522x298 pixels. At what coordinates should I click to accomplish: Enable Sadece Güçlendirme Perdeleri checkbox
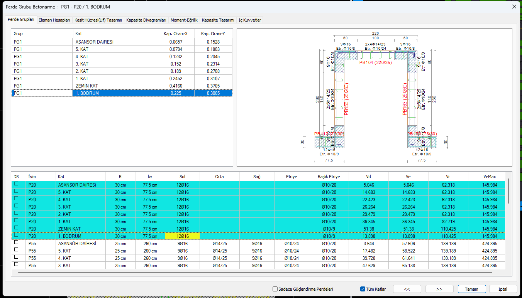[x=275, y=289]
